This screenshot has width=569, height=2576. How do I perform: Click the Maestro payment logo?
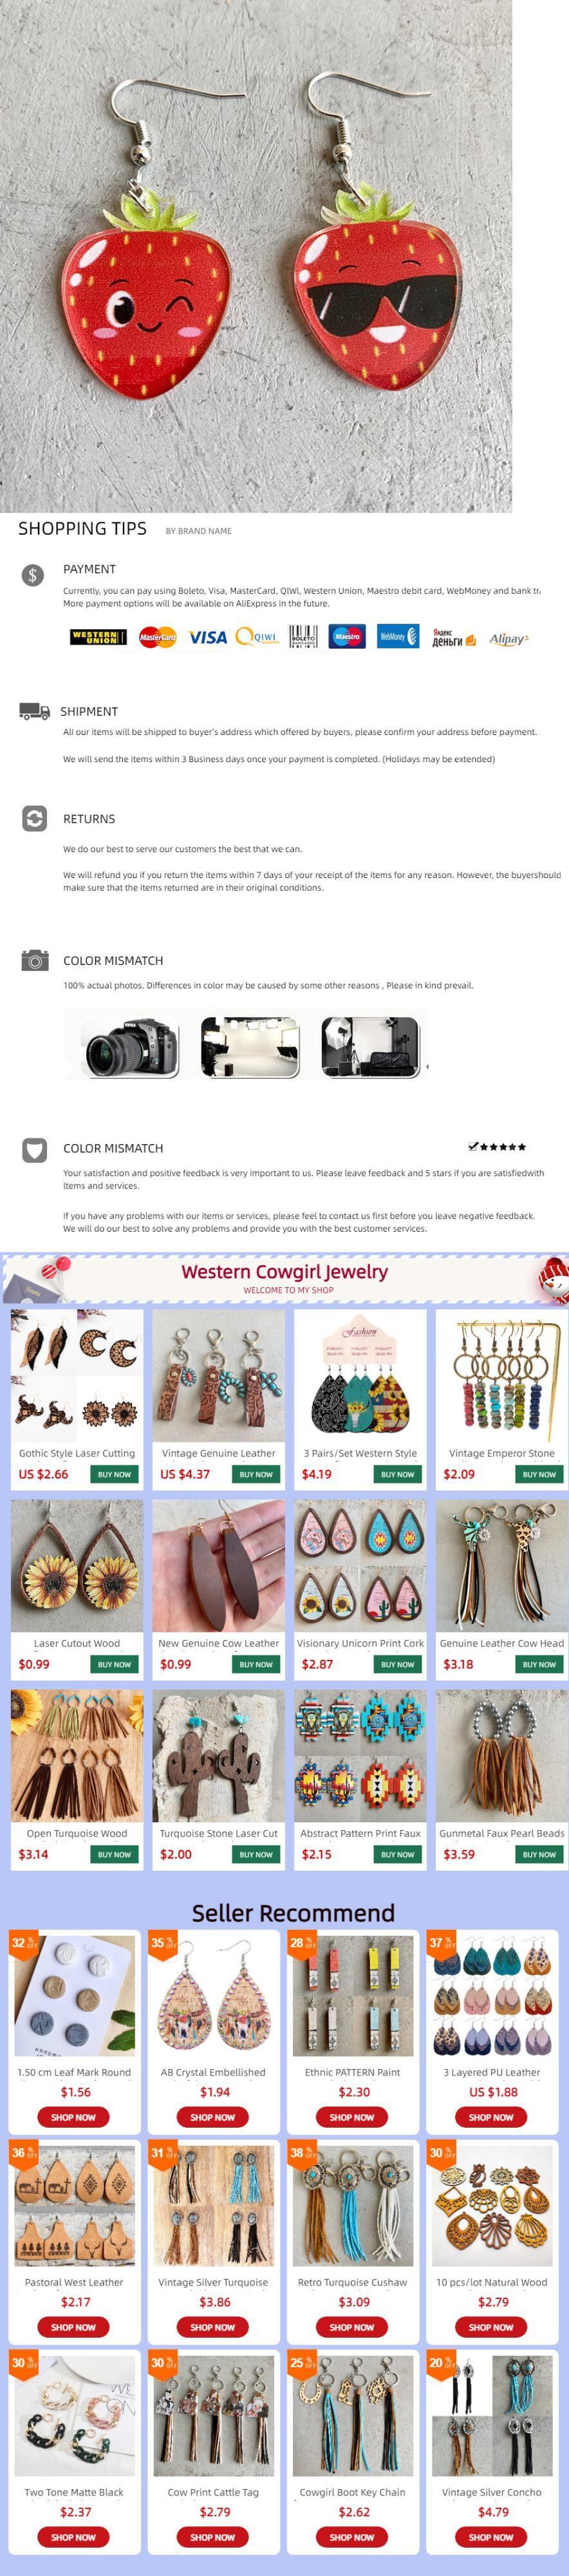pos(347,636)
